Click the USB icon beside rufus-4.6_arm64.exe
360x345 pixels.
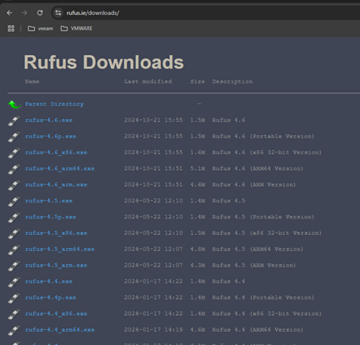(x=14, y=169)
